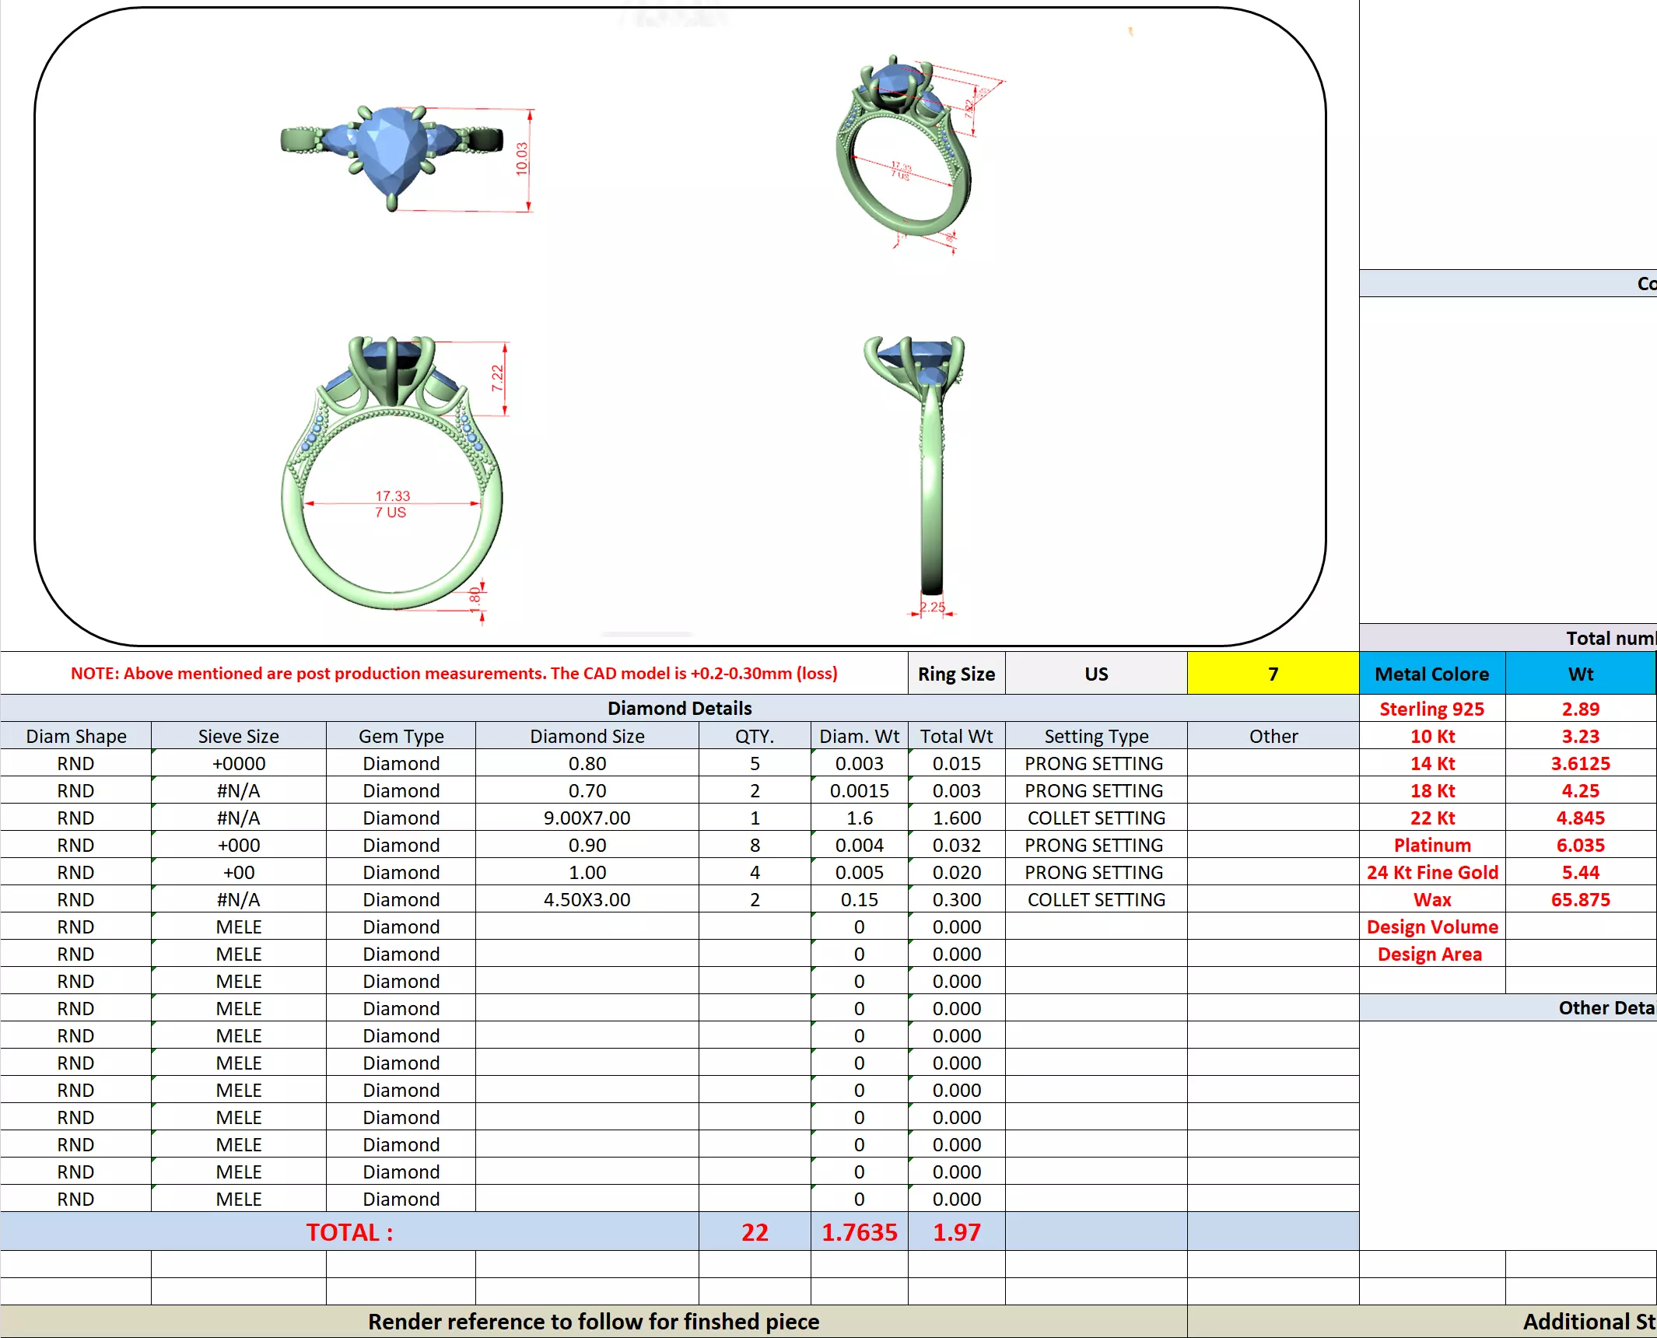
Task: Click the Sterling 925 metal label
Action: (1431, 709)
